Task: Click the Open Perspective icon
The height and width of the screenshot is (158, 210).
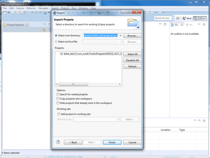Action: click(178, 18)
